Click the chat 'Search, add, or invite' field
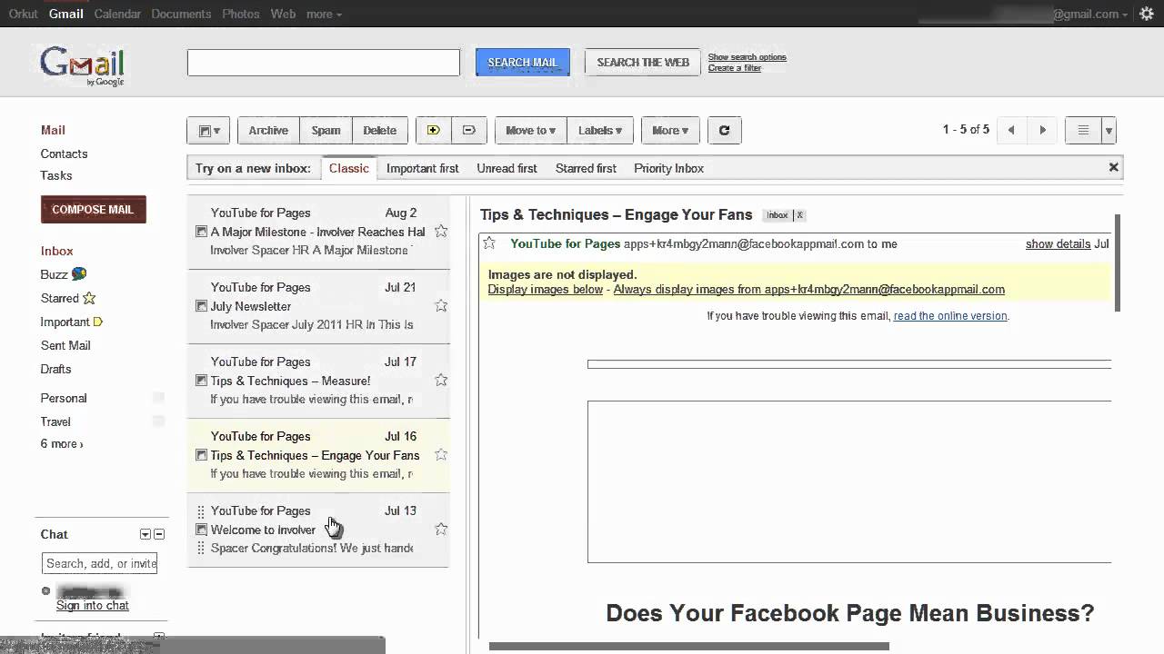This screenshot has height=654, width=1164. (99, 563)
